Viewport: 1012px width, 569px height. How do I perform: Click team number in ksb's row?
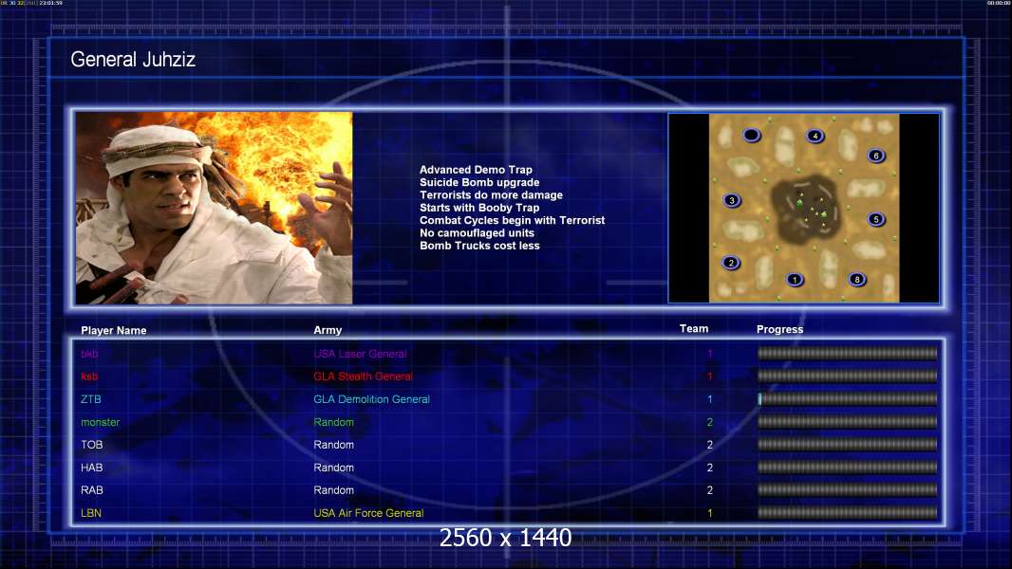[710, 376]
